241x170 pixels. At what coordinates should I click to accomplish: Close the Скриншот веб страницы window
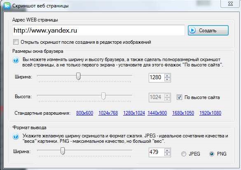coord(230,4)
